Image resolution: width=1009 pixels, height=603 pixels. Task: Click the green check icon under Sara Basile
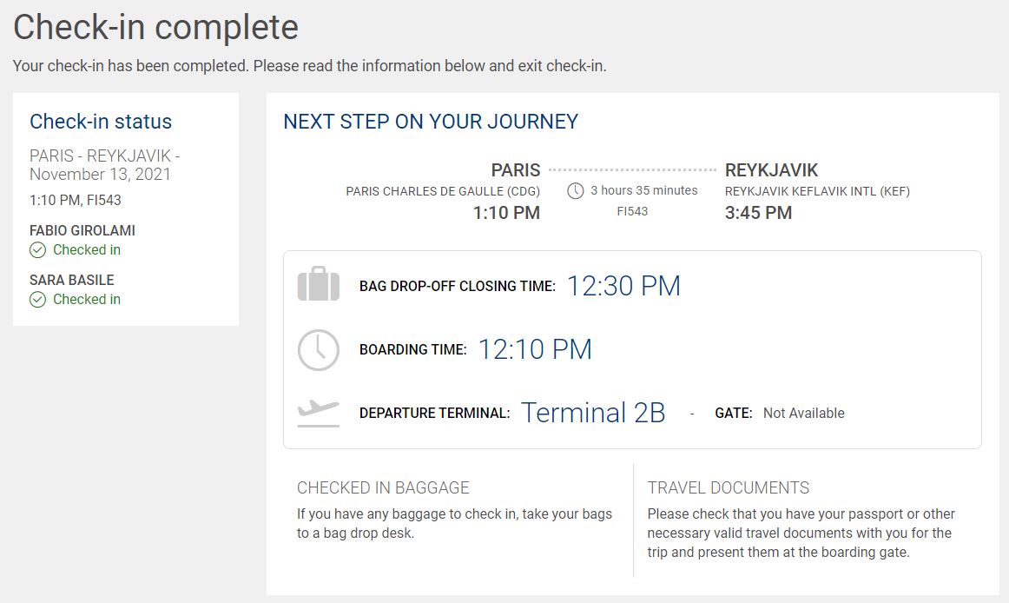coord(38,300)
